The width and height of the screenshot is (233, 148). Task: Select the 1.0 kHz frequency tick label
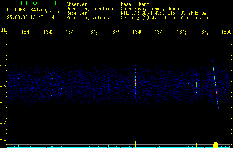coord(4,67)
